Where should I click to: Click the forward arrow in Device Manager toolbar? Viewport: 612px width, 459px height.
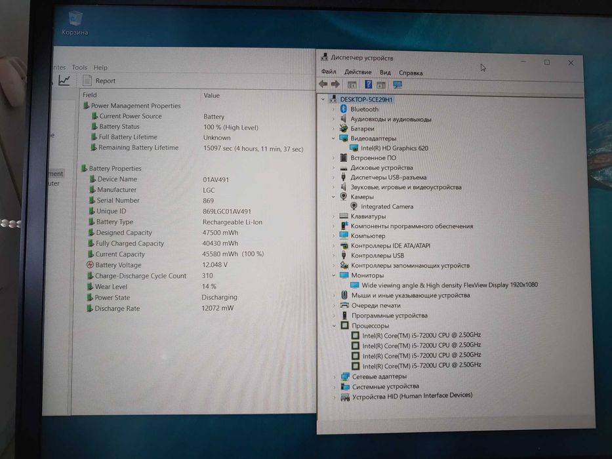point(335,84)
